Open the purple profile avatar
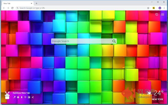The height and width of the screenshot is (105, 168). [160, 8]
